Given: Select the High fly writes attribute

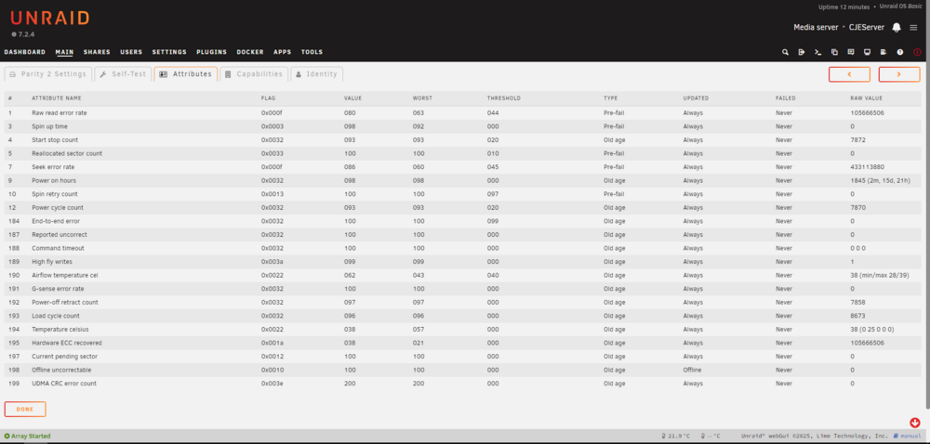Looking at the screenshot, I should 52,262.
